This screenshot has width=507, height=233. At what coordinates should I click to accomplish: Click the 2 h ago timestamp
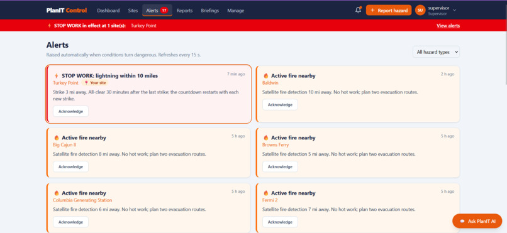pyautogui.click(x=447, y=74)
